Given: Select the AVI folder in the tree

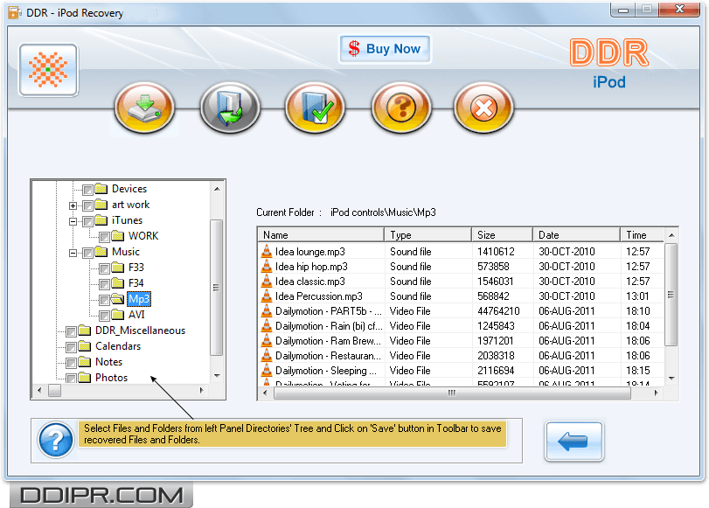Looking at the screenshot, I should click(x=136, y=315).
